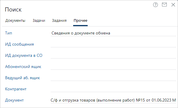Open the help question mark icon
178x108 pixels.
[155, 5]
